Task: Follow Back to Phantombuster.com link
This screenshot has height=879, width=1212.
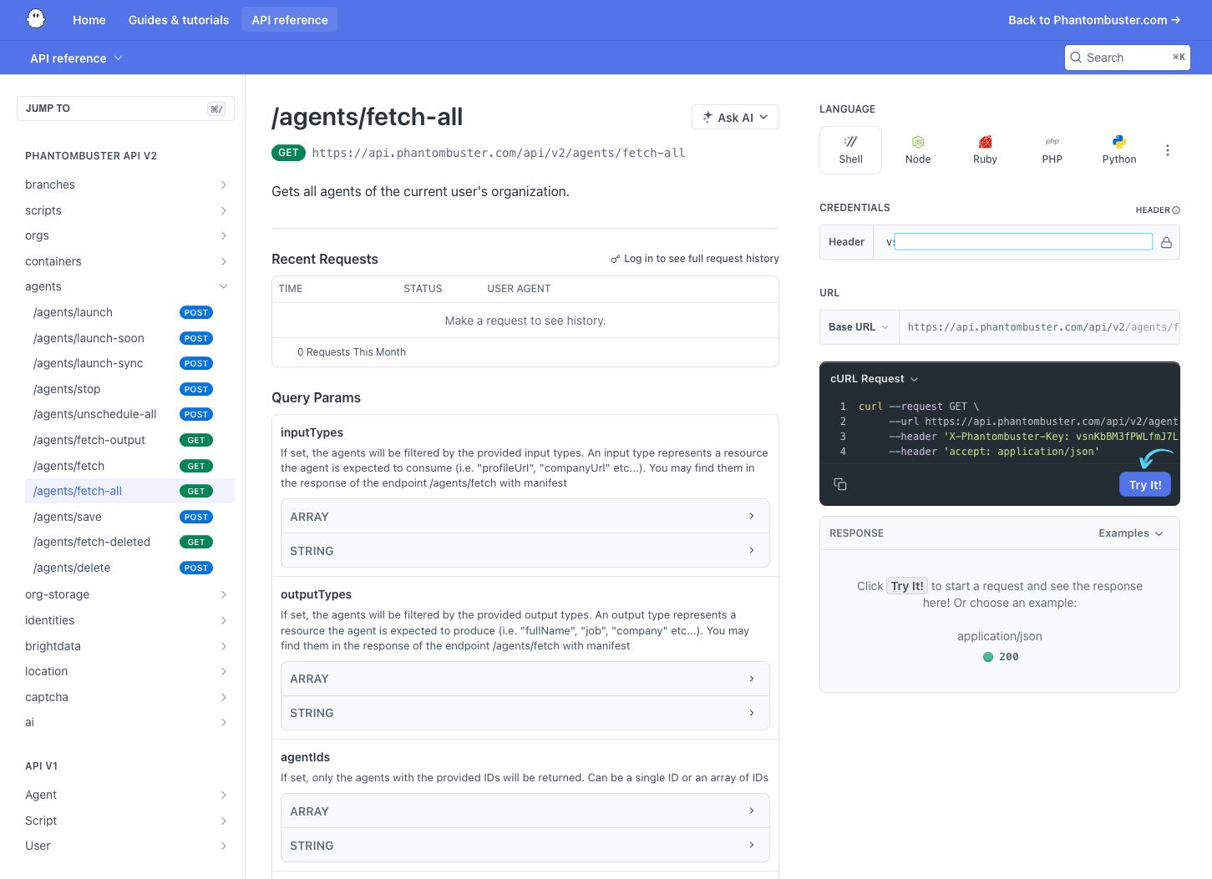Action: 1094,20
